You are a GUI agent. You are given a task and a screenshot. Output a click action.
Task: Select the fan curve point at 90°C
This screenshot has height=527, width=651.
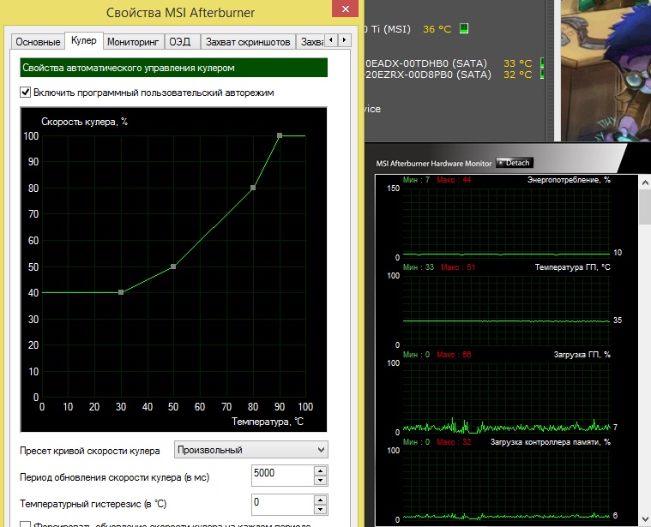(x=280, y=135)
